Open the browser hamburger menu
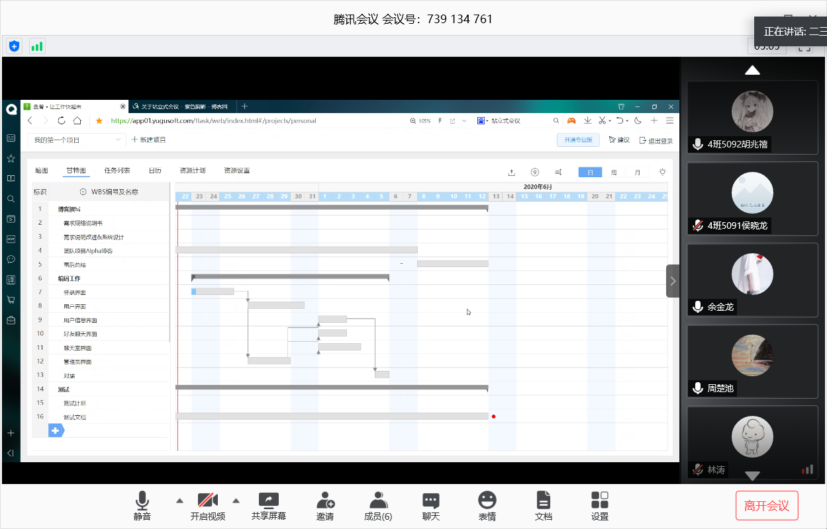827x529 pixels. [x=669, y=120]
